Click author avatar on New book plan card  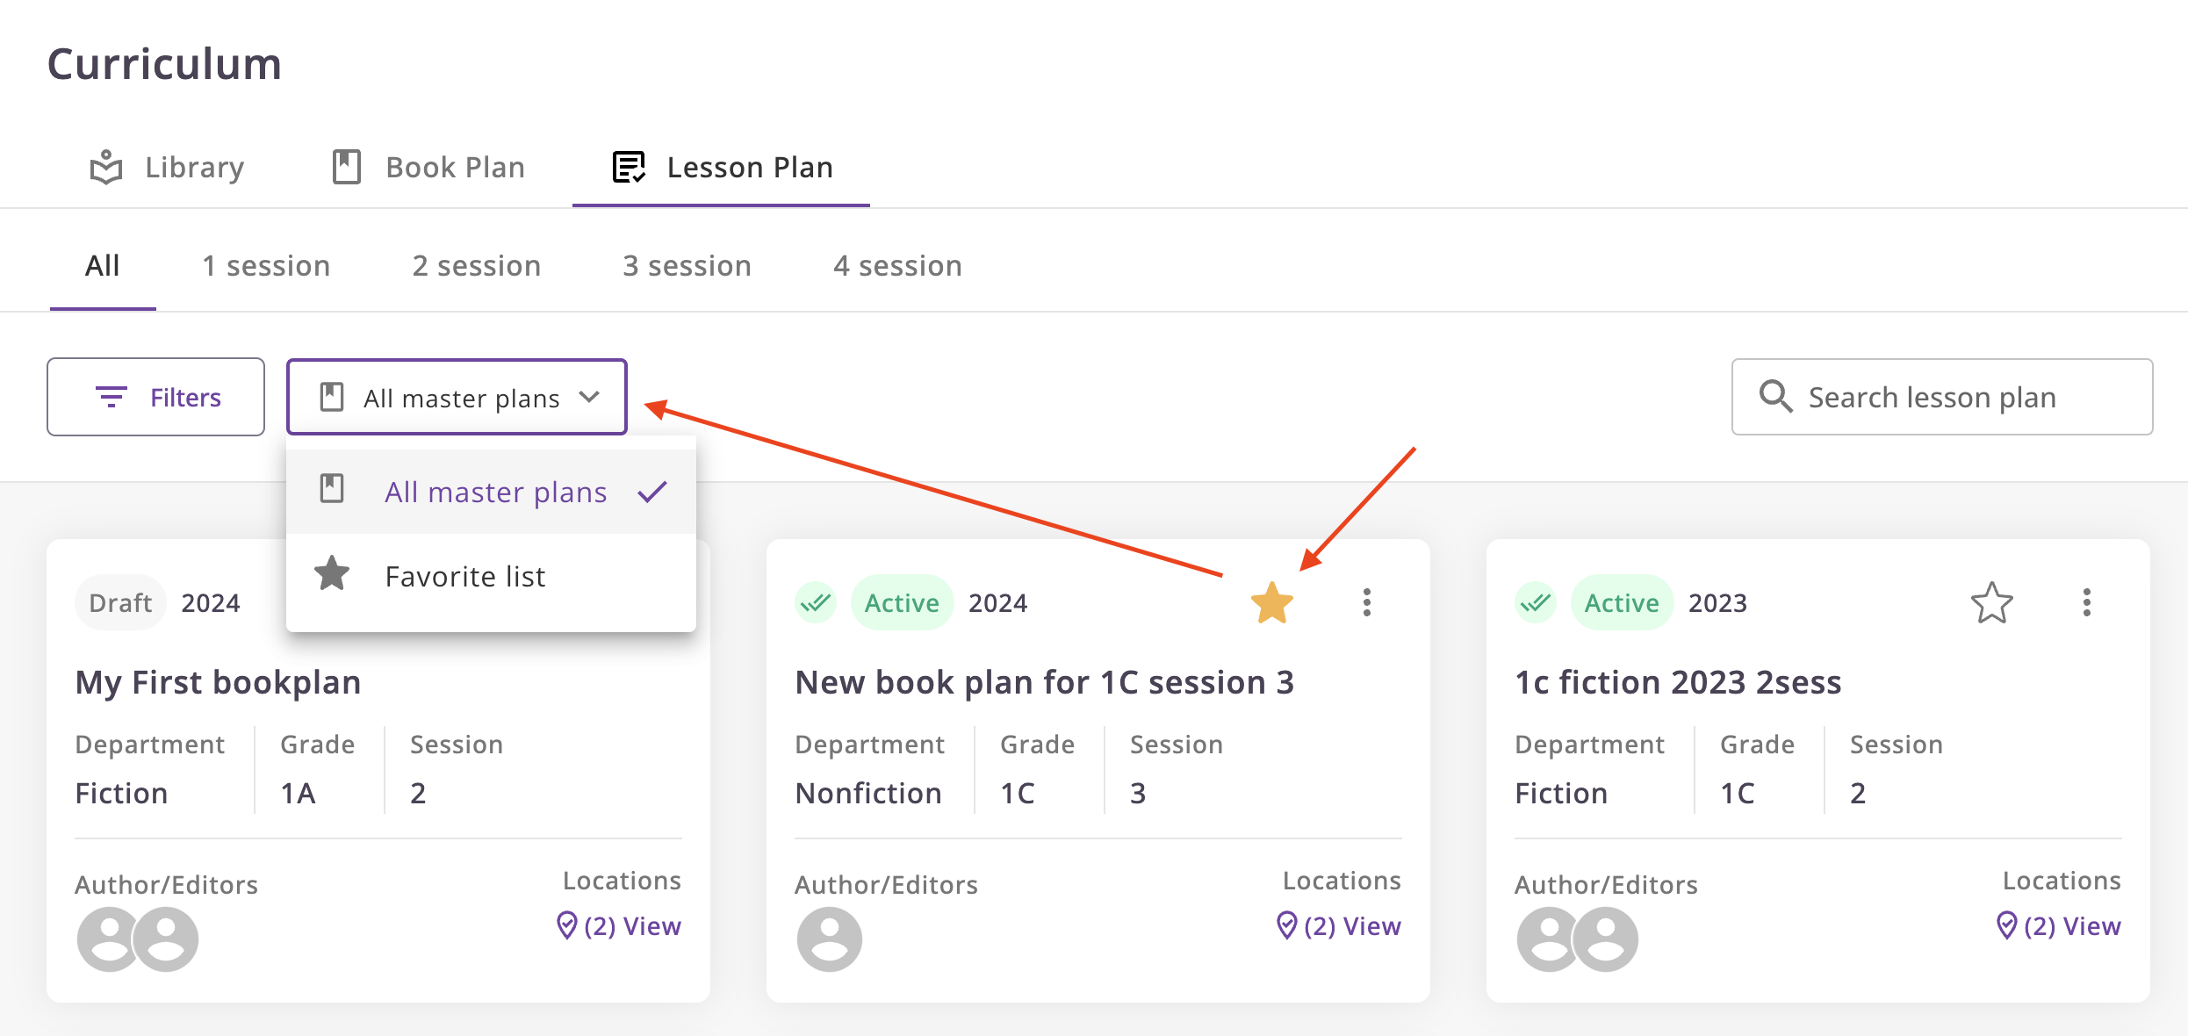pyautogui.click(x=829, y=939)
